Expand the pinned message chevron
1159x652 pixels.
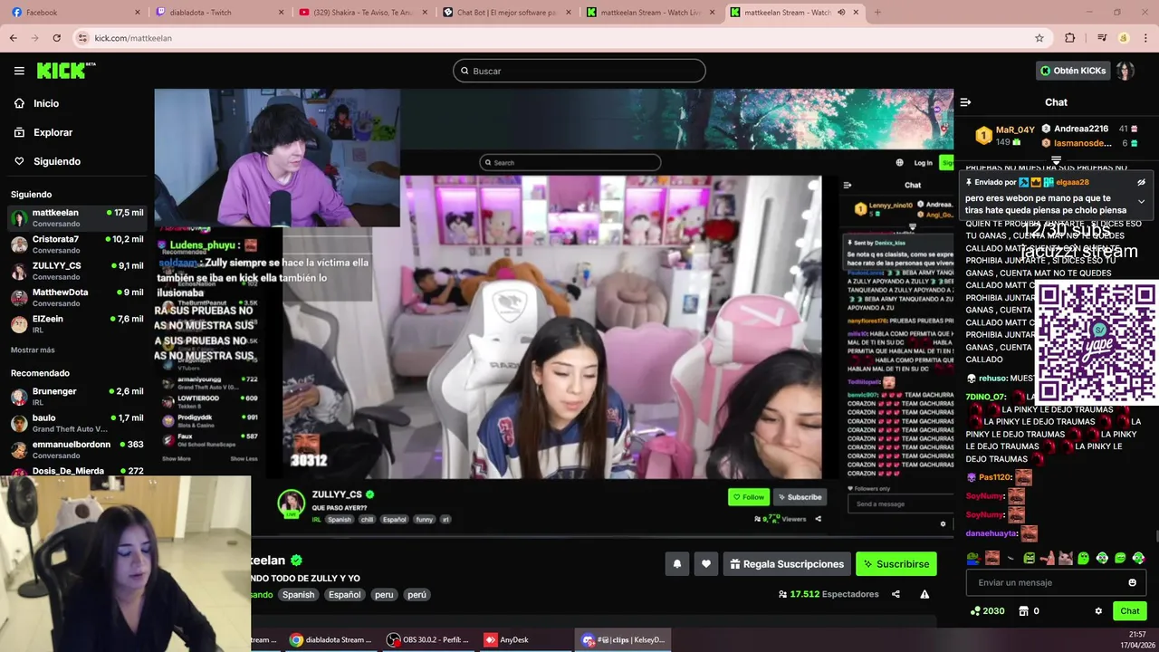(x=1141, y=201)
